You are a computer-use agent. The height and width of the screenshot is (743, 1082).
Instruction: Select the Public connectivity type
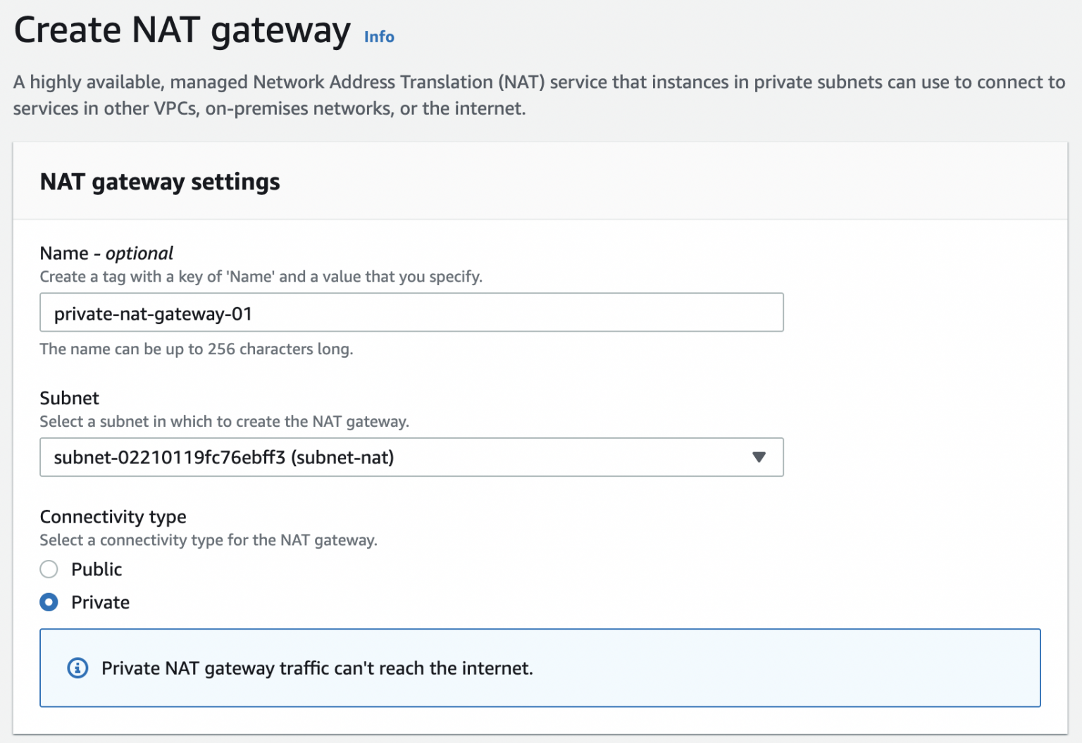49,569
